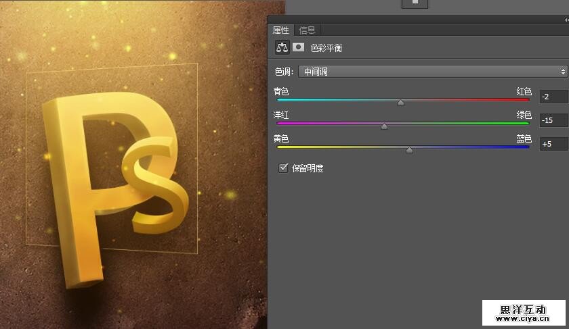Toggle the 保留明度 checkbox
Screen dimensions: 569x329
click(x=284, y=168)
